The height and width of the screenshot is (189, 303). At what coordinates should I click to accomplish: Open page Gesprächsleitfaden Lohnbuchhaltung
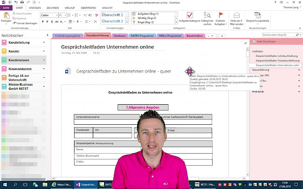[x=277, y=56]
